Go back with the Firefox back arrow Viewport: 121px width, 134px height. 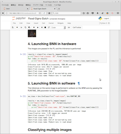pos(3,13)
